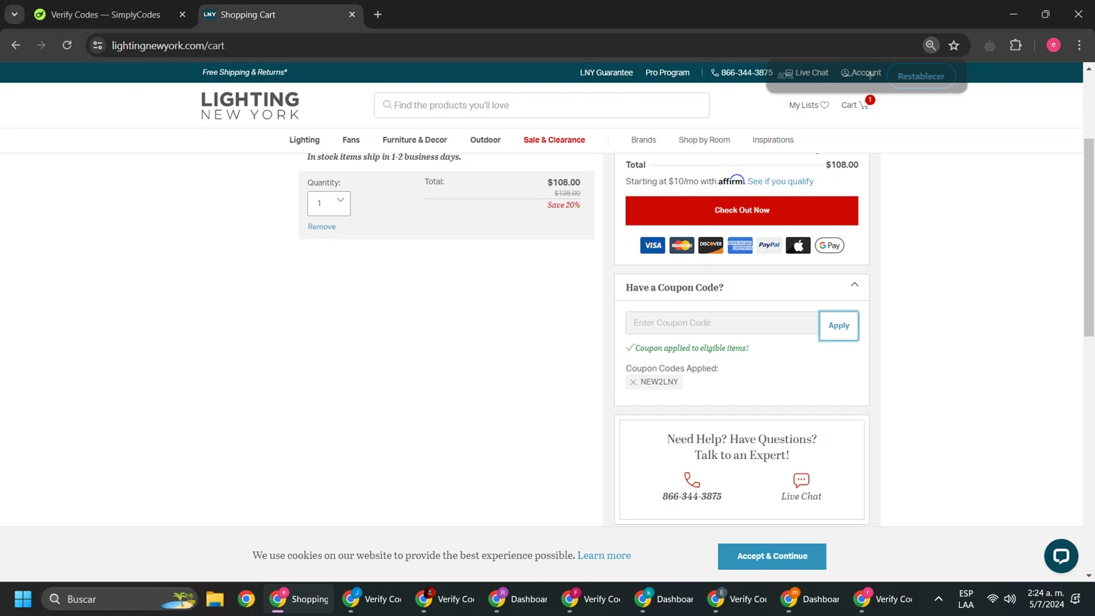
Task: Open My Lists heart link
Action: pos(809,105)
